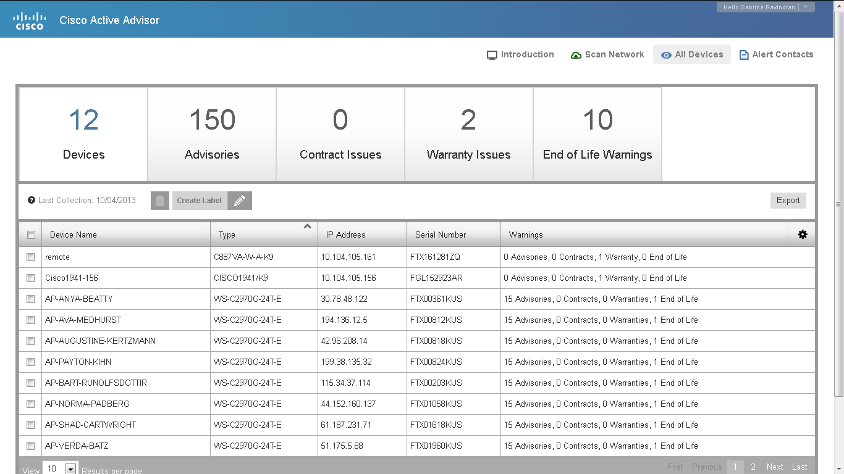Click the Last Collection info icon

coord(32,200)
